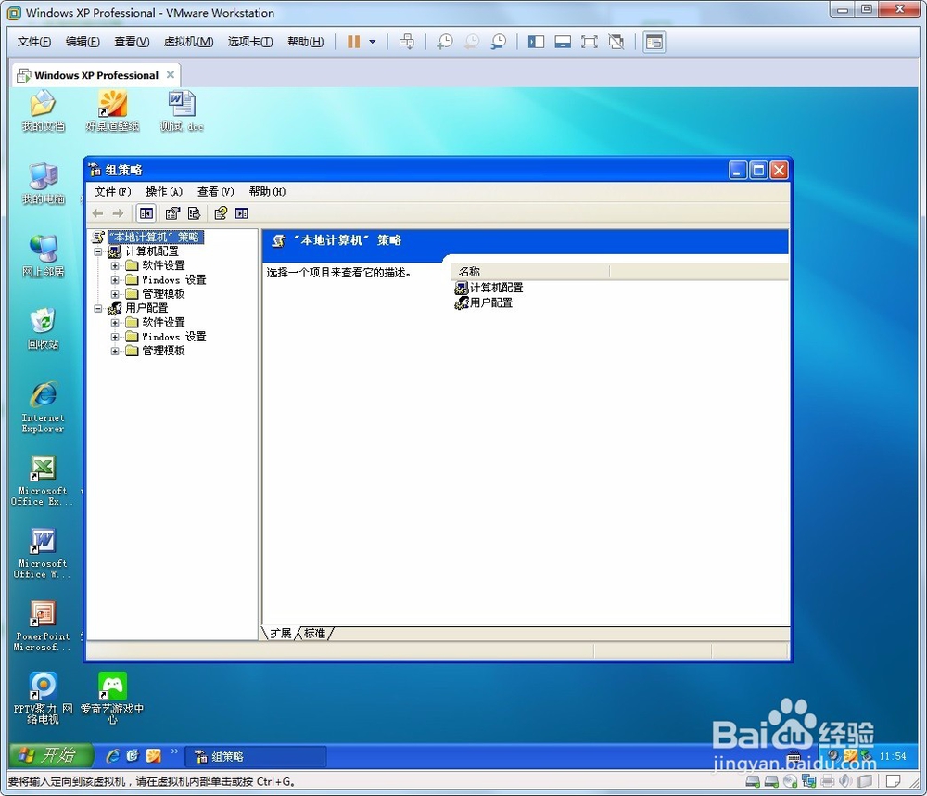Select the 测试.doc file on the desktop
This screenshot has width=927, height=796.
pos(182,110)
